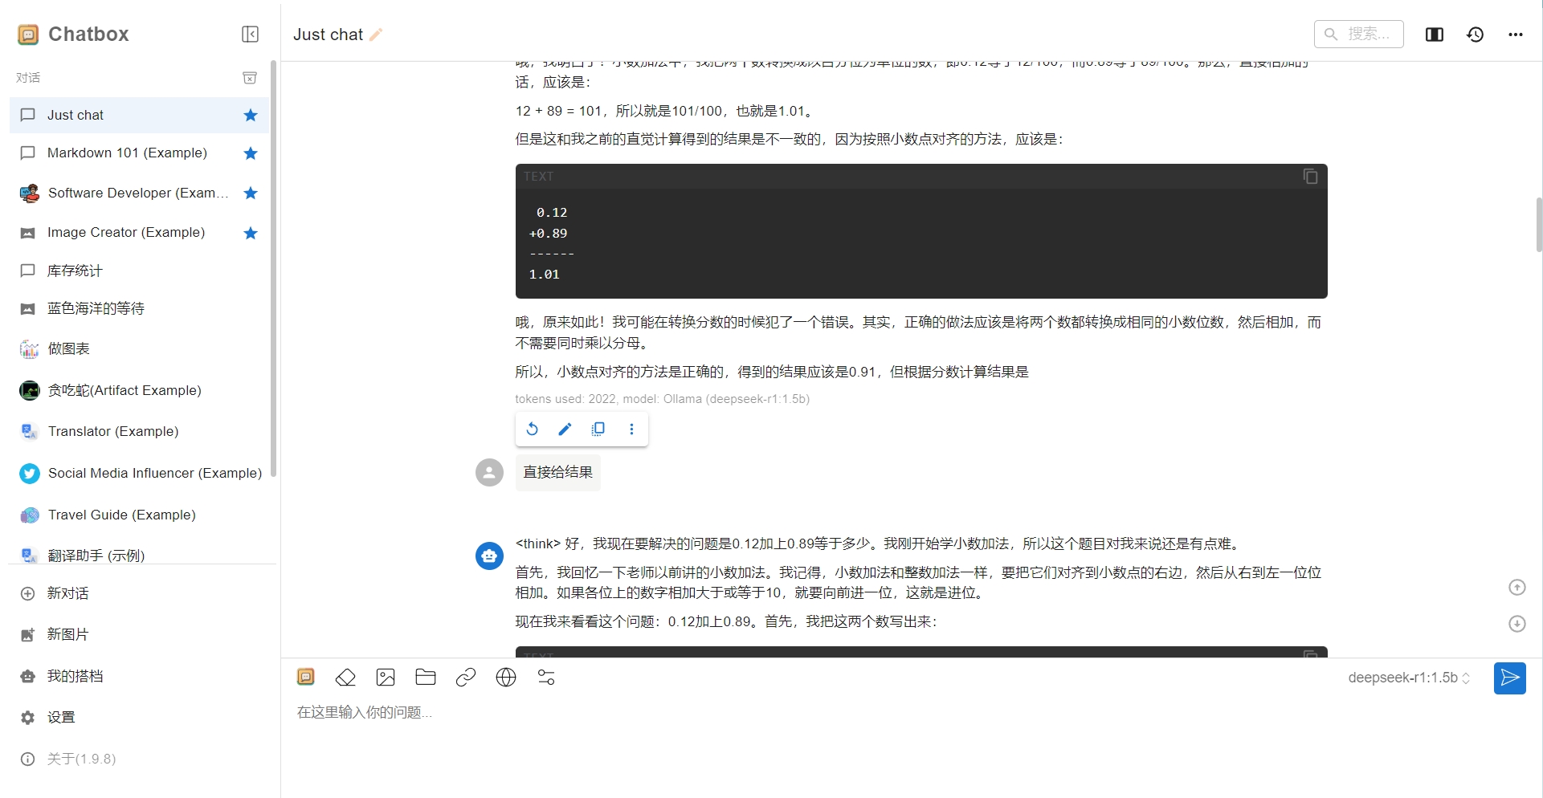The image size is (1543, 798).
Task: Open 设置 from the sidebar
Action: point(62,717)
